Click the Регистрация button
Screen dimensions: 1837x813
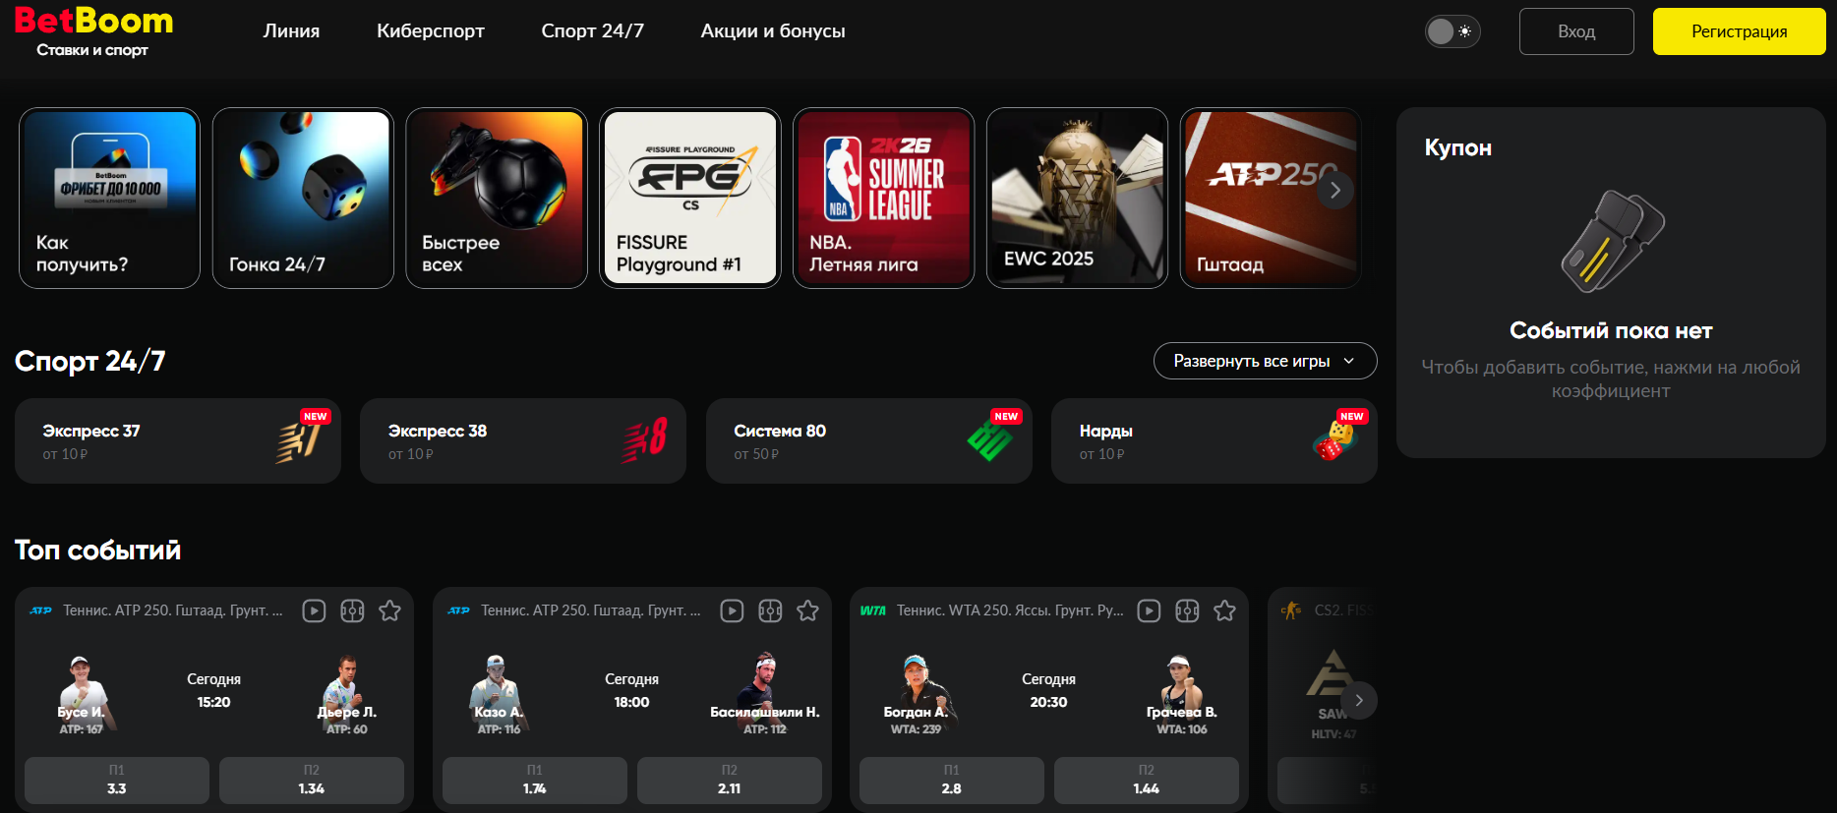[1739, 31]
